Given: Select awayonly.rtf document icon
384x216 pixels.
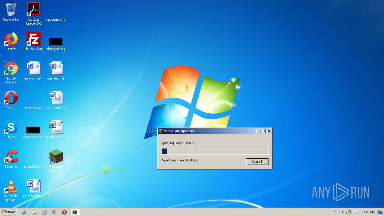Looking at the screenshot, I should (x=33, y=71).
